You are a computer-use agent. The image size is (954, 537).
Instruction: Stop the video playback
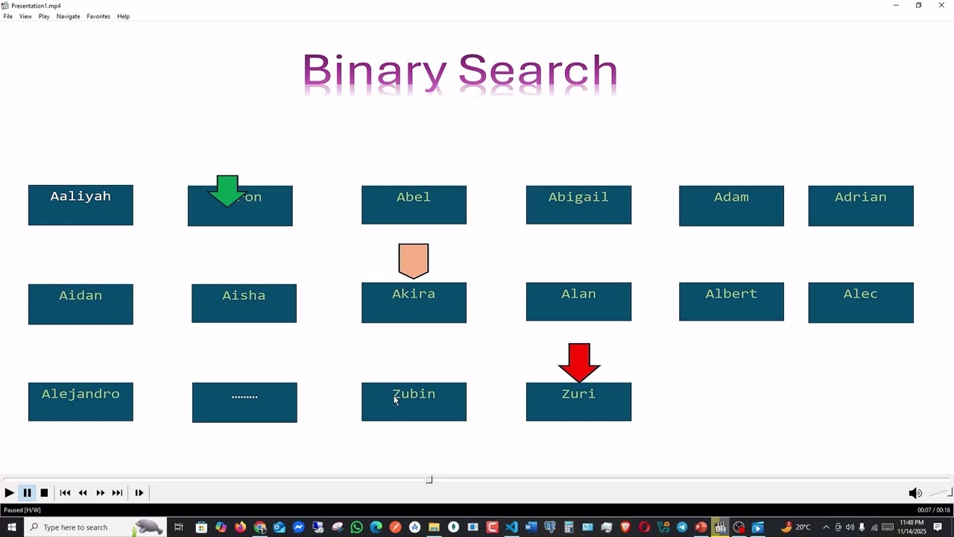pyautogui.click(x=44, y=493)
